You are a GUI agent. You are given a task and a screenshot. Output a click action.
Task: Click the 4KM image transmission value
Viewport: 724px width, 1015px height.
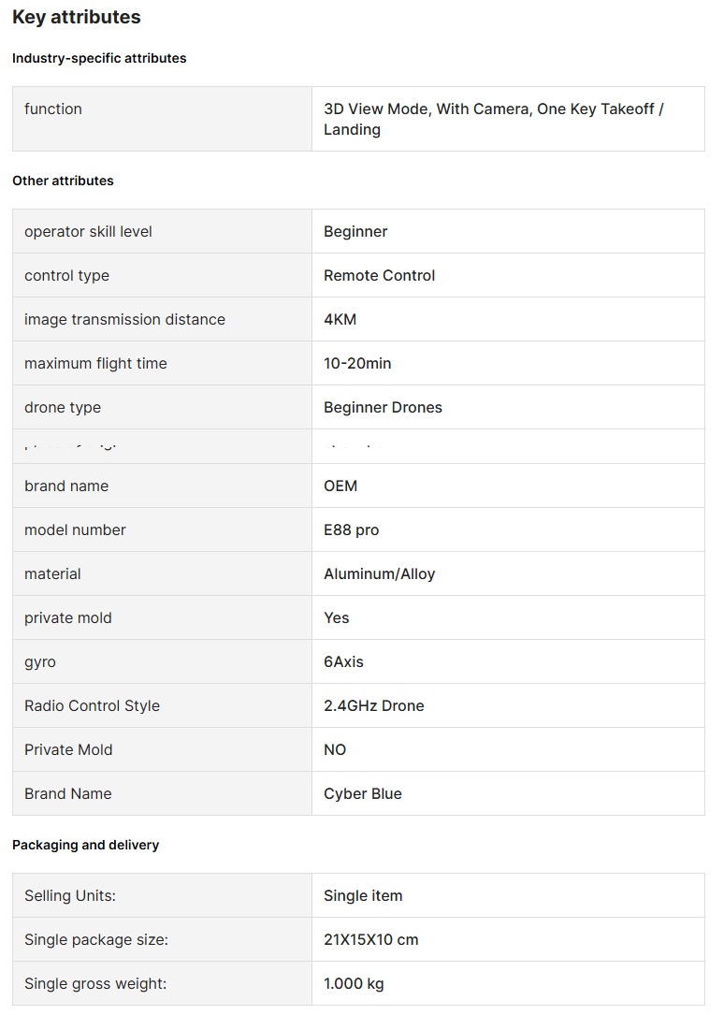click(x=340, y=319)
